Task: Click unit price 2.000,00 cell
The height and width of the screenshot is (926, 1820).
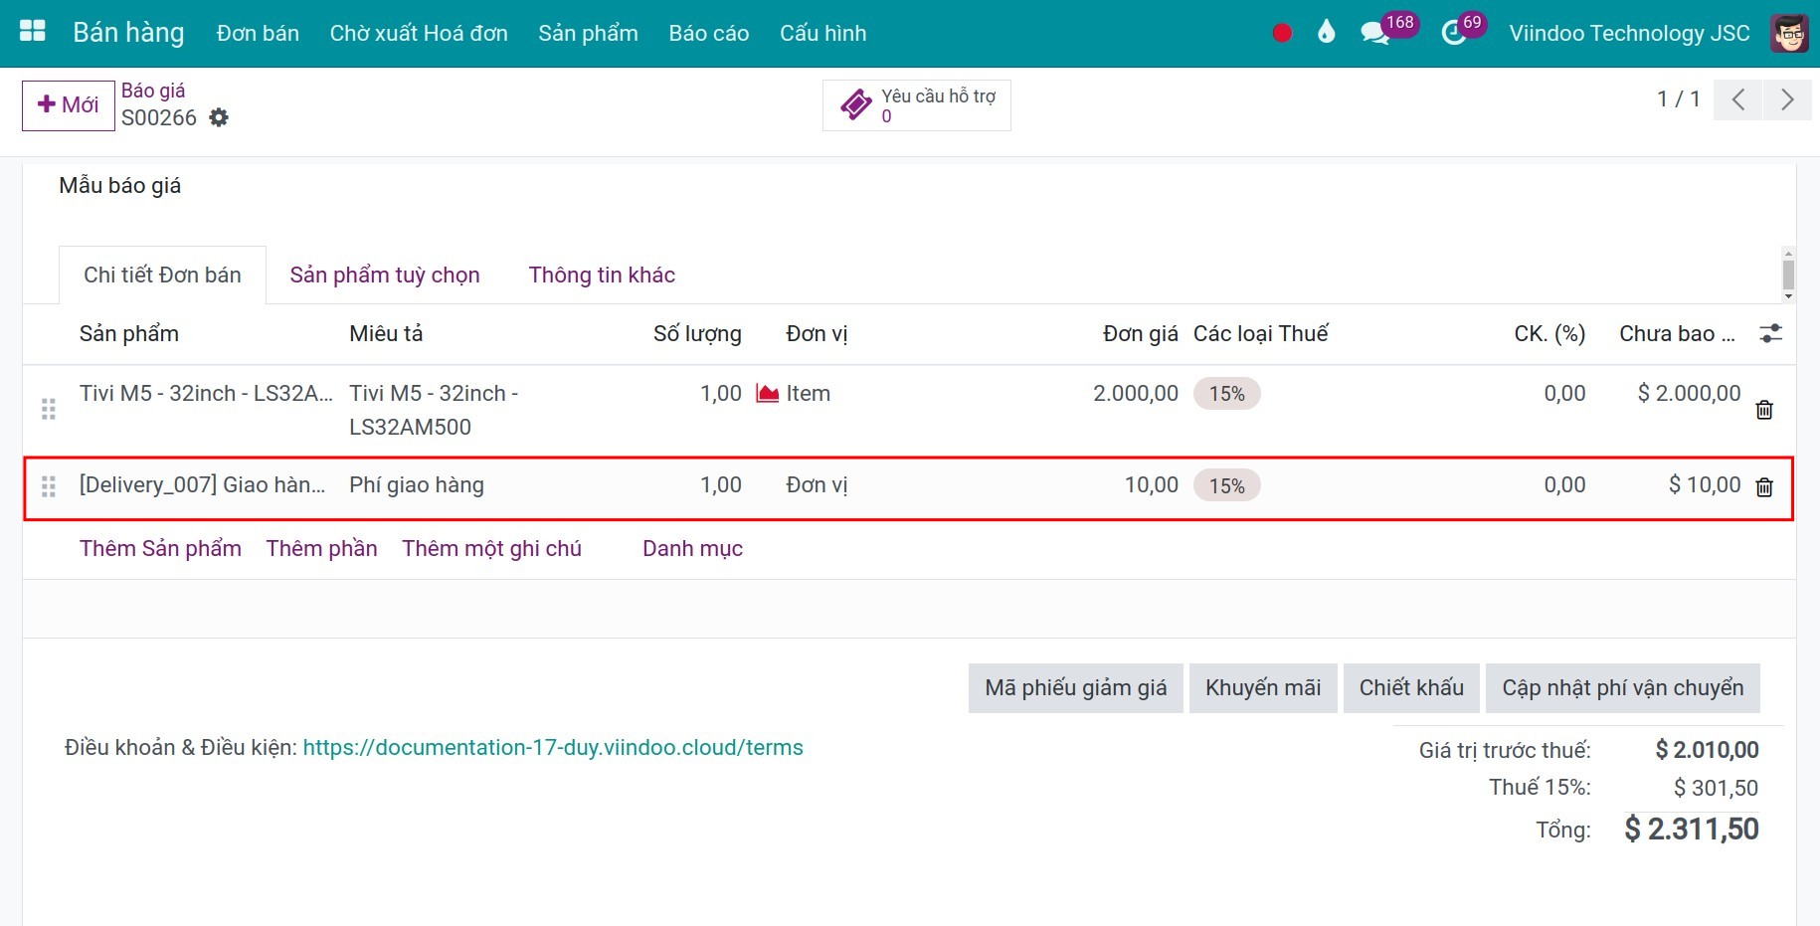Action: click(x=1135, y=394)
